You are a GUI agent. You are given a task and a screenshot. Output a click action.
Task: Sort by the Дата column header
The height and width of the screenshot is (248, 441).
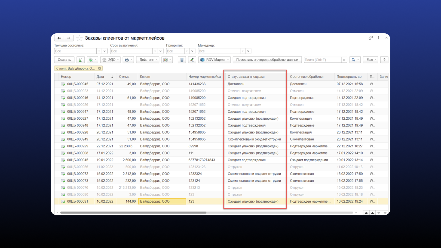coord(106,77)
